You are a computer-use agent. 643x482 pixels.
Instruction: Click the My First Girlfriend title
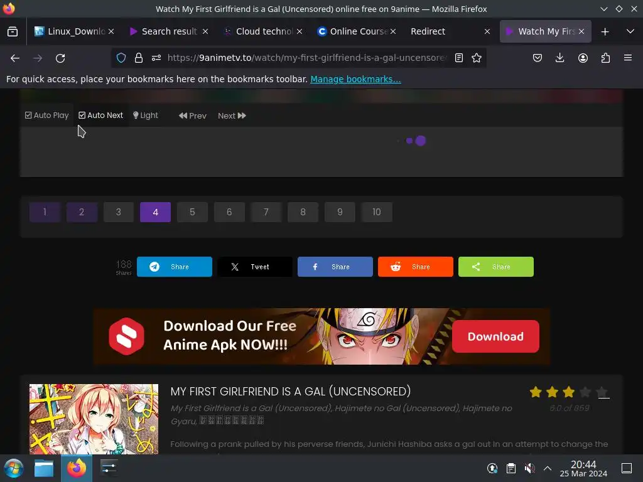[x=290, y=392]
